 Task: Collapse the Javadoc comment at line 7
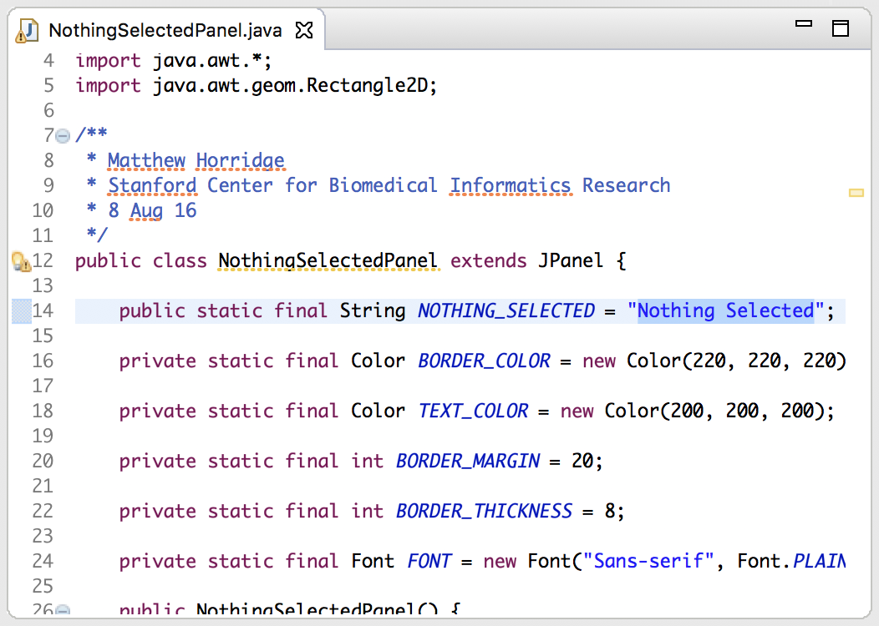pyautogui.click(x=63, y=135)
